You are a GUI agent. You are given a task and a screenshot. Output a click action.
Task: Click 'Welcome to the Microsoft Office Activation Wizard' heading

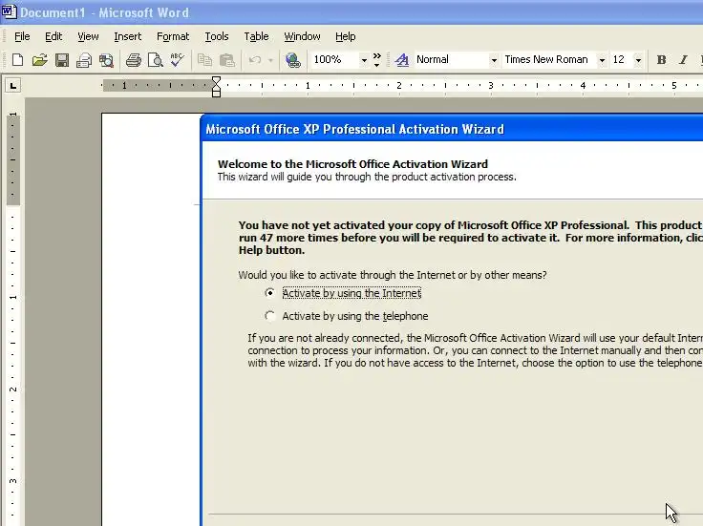click(x=352, y=164)
